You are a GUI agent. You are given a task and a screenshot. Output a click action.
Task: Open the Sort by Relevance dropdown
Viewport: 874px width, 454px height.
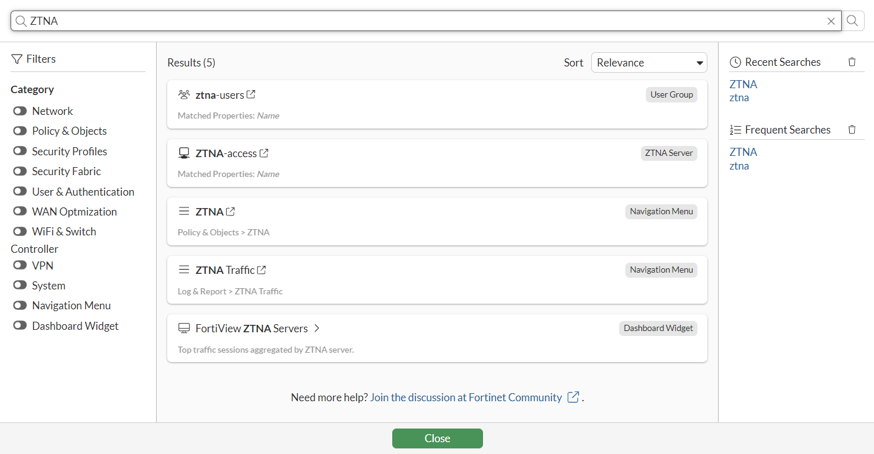tap(649, 63)
